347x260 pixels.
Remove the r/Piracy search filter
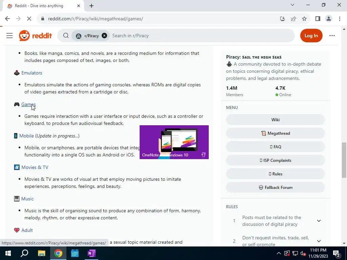click(x=104, y=36)
